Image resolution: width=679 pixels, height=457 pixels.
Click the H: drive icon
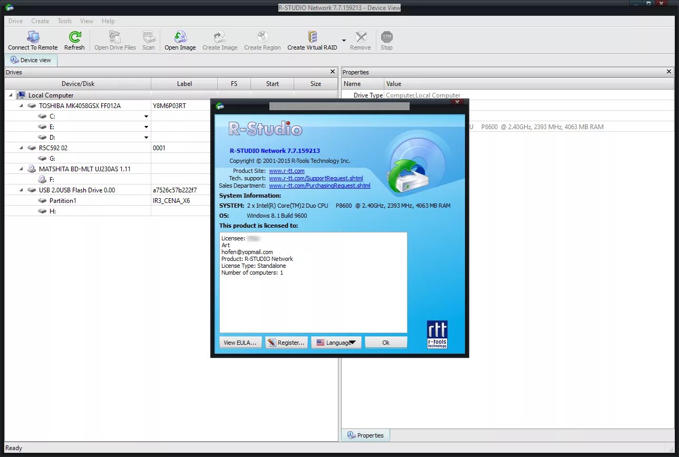coord(42,211)
